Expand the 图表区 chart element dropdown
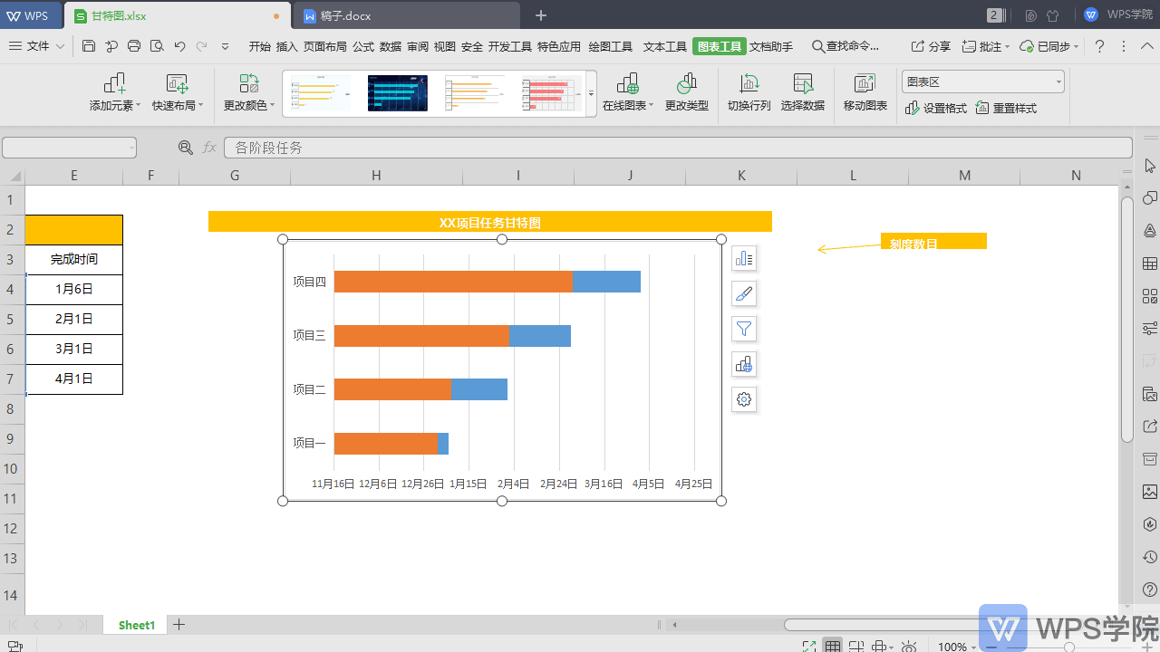The image size is (1160, 652). coord(1058,82)
